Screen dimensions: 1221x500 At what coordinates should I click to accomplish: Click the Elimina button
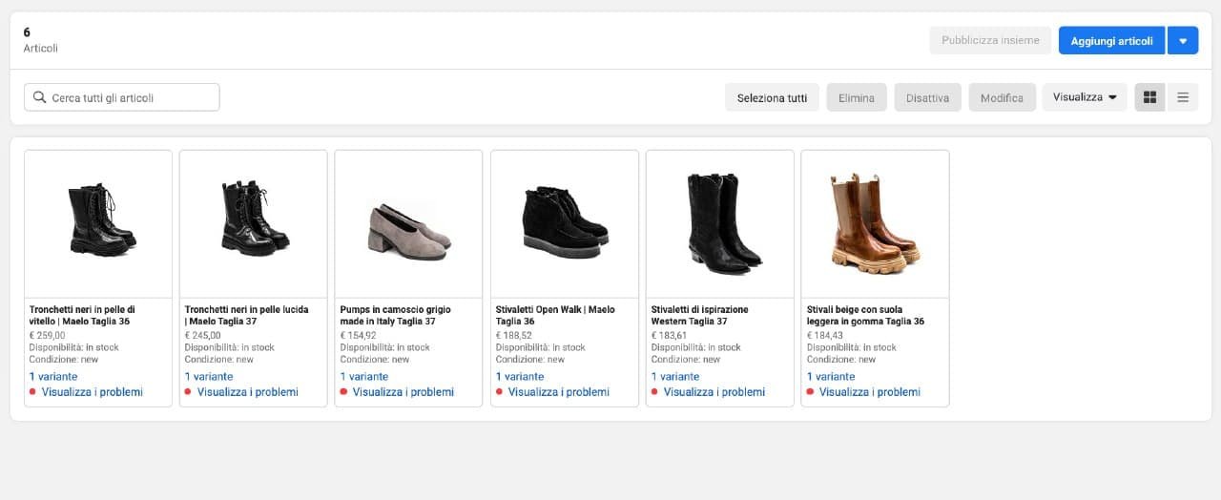tap(857, 98)
